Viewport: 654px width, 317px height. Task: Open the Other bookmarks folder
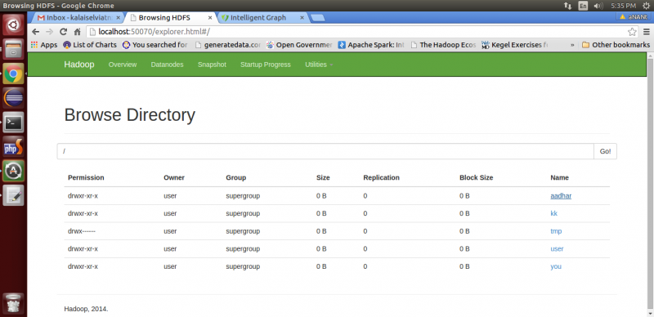(616, 45)
